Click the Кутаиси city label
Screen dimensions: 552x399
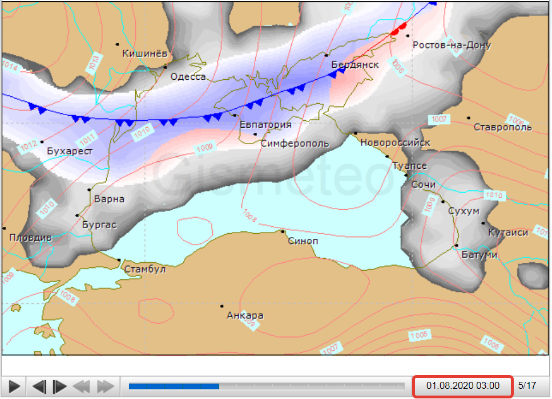coord(508,233)
